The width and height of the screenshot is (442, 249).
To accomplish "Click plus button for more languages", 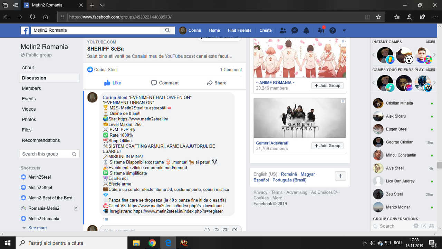I will coord(340,176).
